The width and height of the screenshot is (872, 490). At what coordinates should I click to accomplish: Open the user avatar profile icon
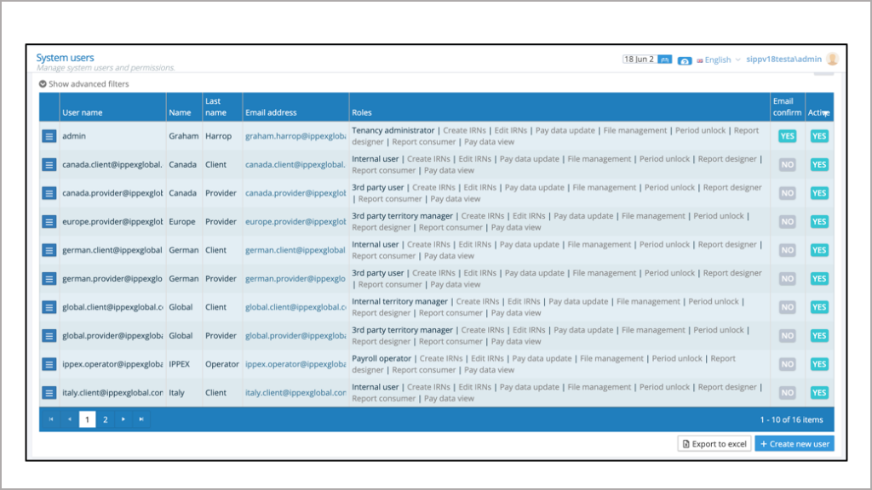pyautogui.click(x=832, y=60)
